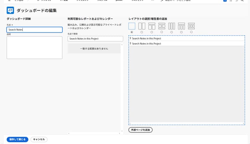This screenshot has width=250, height=144.
Task: Grab the drag handle of the upper layout row
Action: 130,38
